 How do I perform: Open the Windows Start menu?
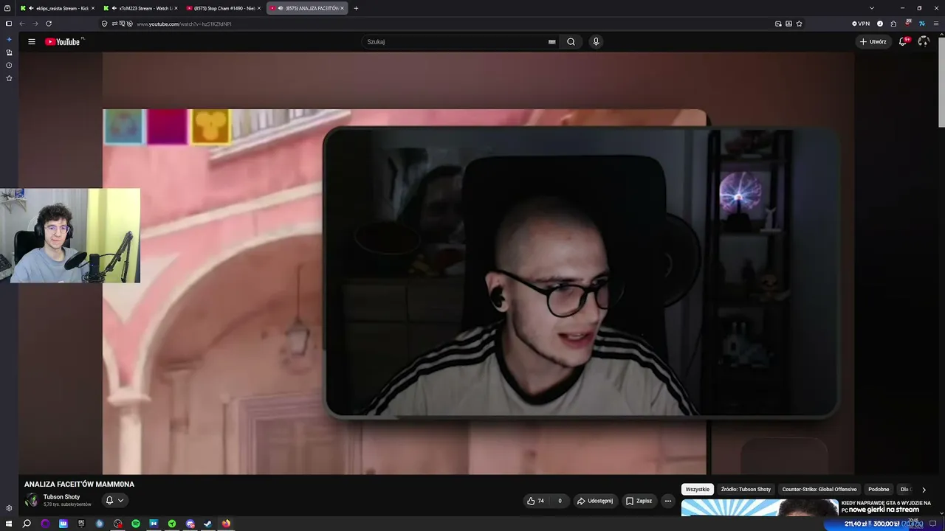pyautogui.click(x=8, y=524)
